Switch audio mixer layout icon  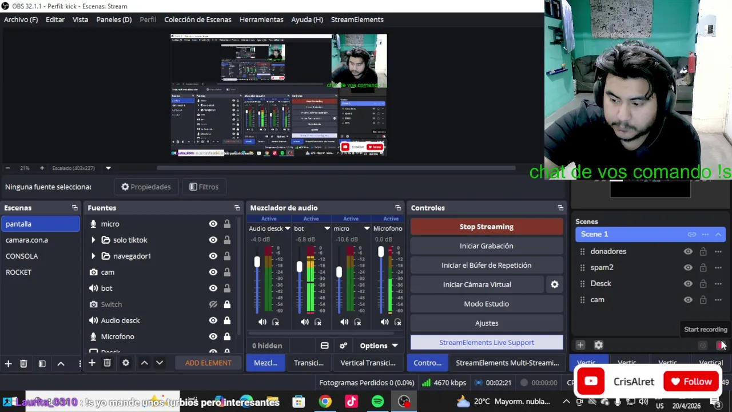[324, 346]
